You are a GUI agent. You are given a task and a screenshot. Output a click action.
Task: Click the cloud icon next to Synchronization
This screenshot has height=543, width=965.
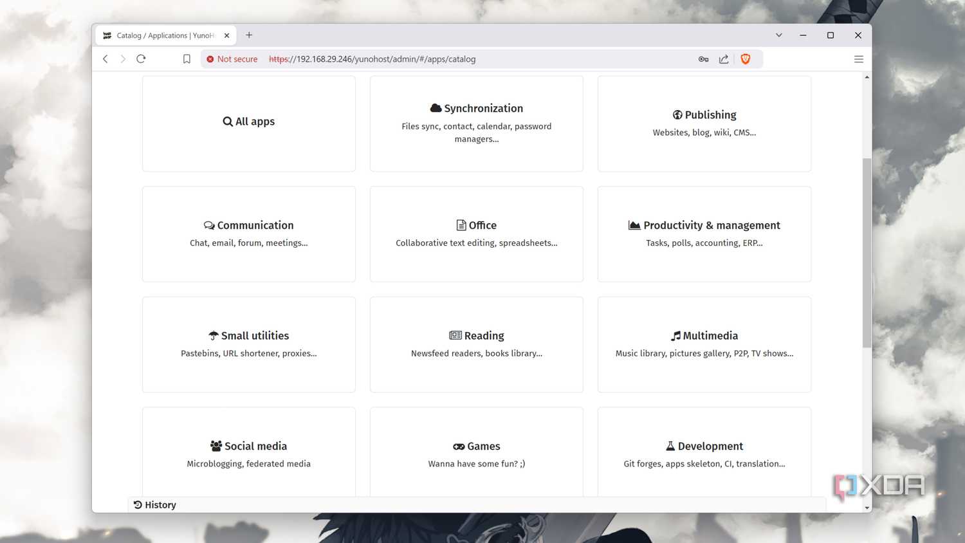point(436,108)
